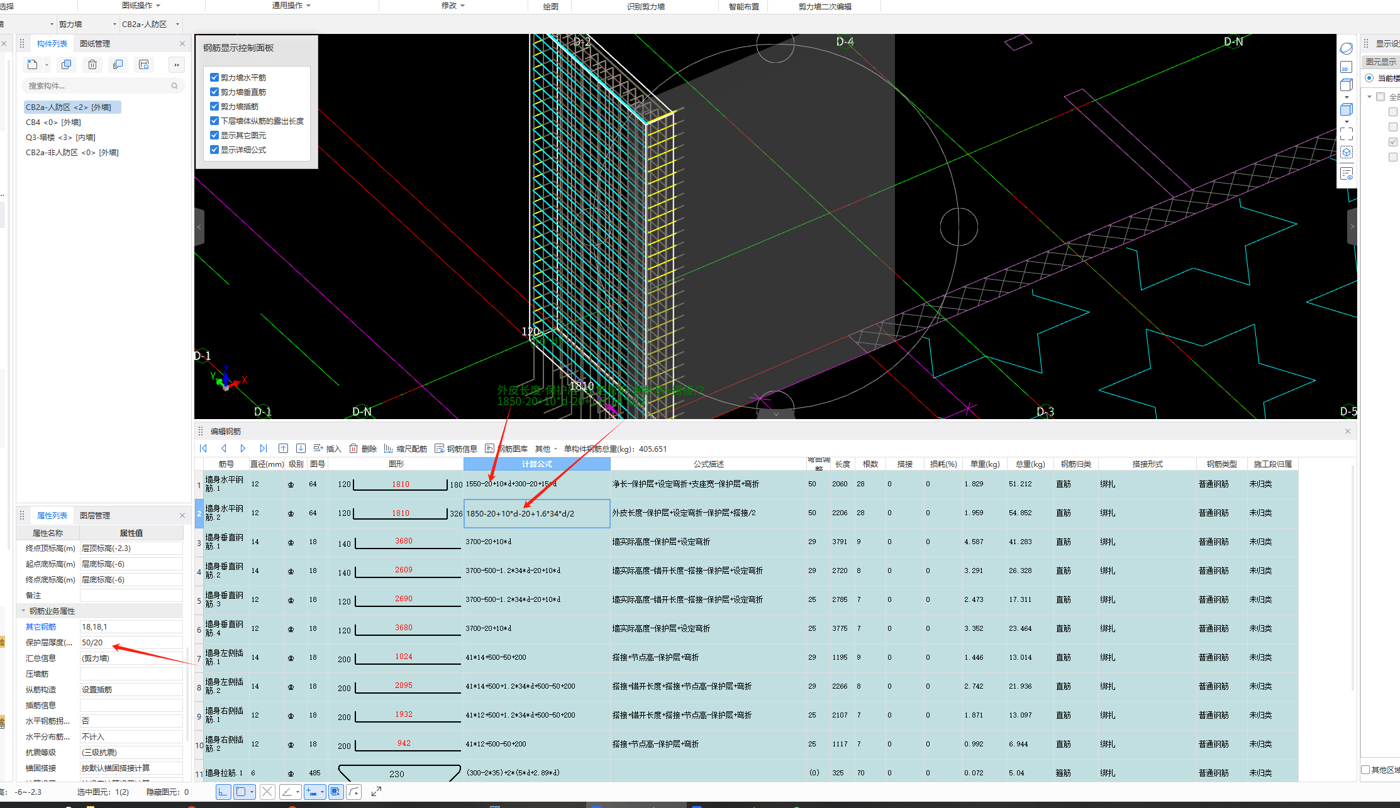Viewport: 1400px width, 808px height.
Task: Open the 通用操作 ribbon group menu
Action: point(291,6)
